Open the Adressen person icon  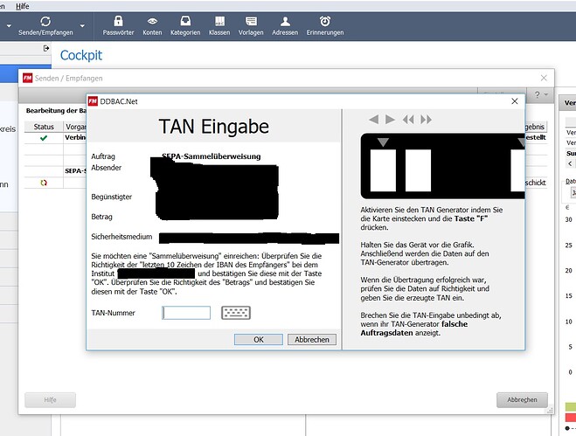pyautogui.click(x=285, y=21)
